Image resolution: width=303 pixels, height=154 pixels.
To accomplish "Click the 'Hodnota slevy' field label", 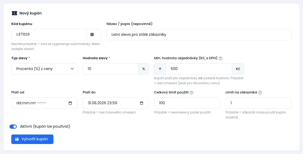I will click(x=96, y=58).
